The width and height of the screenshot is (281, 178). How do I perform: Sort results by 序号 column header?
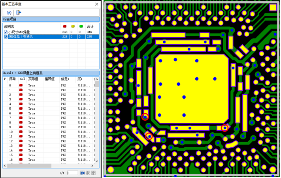pos(13,79)
